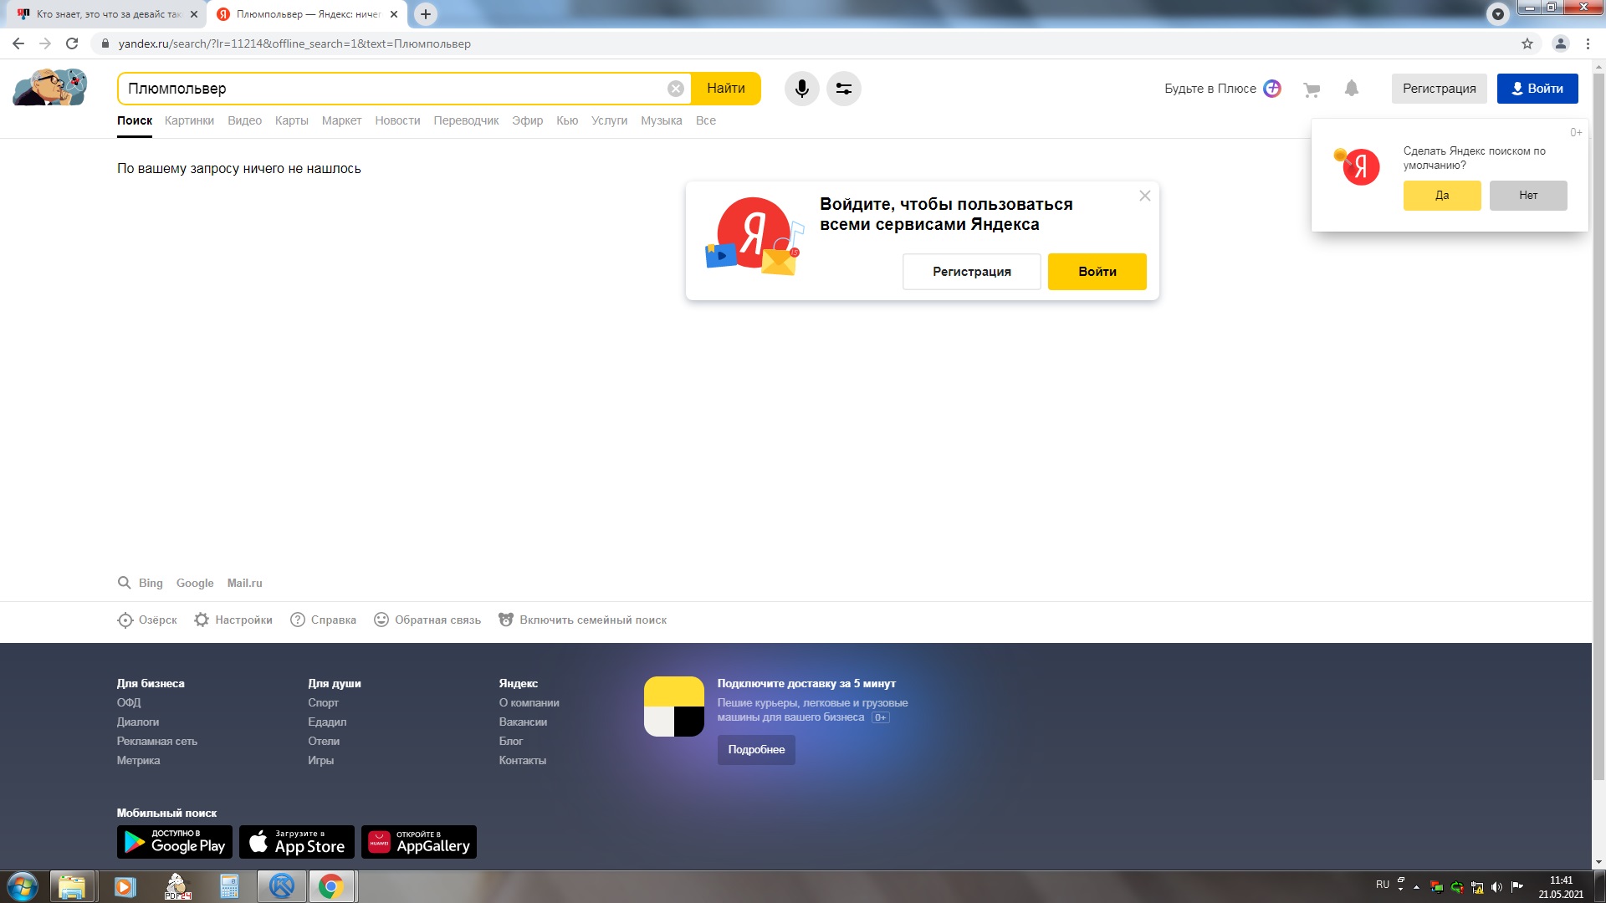Open the Вакансии footer link
Viewport: 1606px width, 903px height.
click(523, 722)
